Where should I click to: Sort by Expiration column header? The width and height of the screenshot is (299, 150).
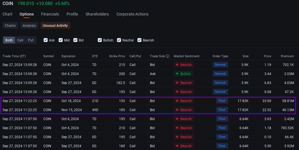[69, 56]
